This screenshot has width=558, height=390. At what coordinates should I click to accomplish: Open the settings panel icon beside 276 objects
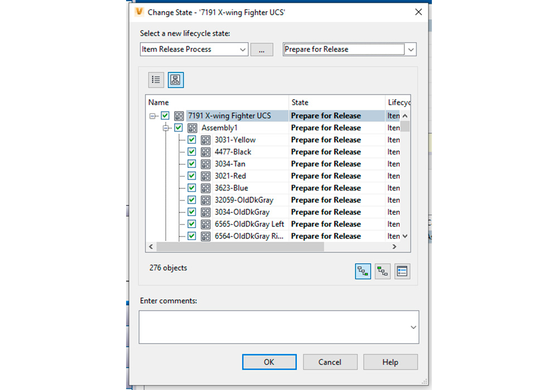pyautogui.click(x=402, y=271)
